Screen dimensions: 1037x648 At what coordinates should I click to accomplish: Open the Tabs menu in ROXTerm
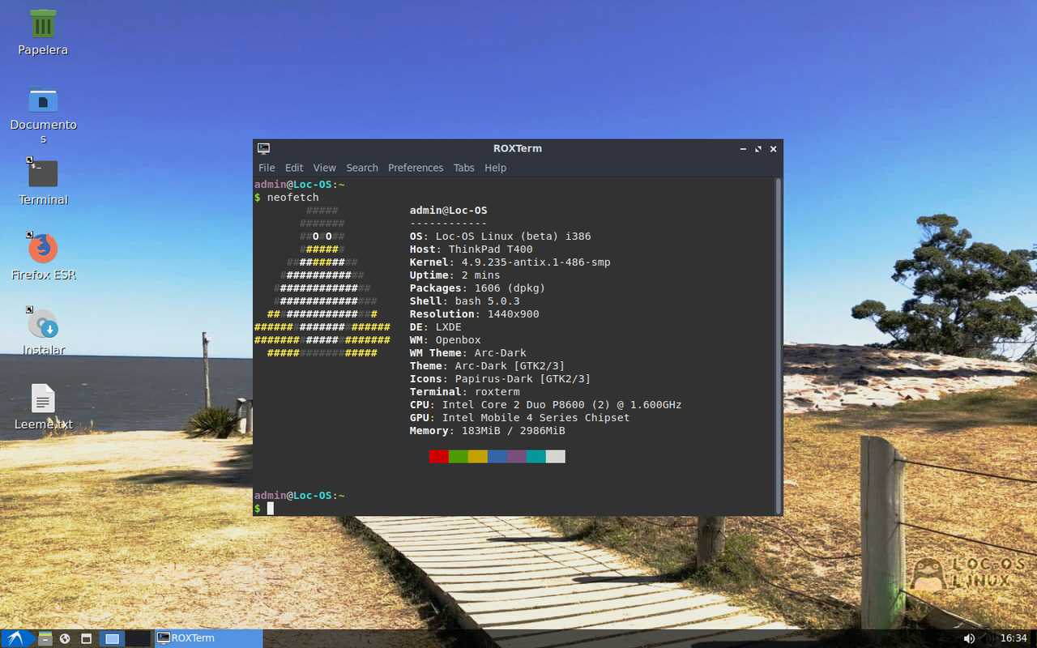click(463, 168)
